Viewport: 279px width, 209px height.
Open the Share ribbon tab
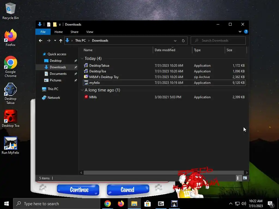click(x=74, y=32)
